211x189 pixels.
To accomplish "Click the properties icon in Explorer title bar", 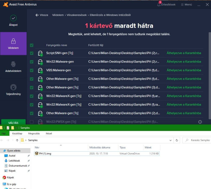I will coord(8,128).
